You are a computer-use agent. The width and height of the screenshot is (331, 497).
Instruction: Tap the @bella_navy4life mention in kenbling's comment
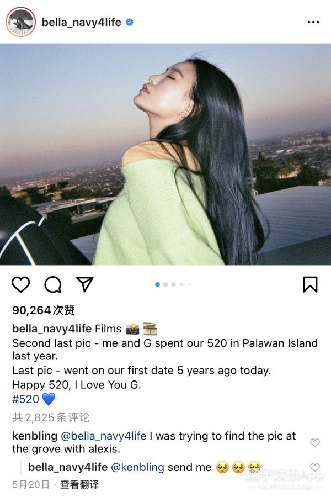[x=103, y=436]
